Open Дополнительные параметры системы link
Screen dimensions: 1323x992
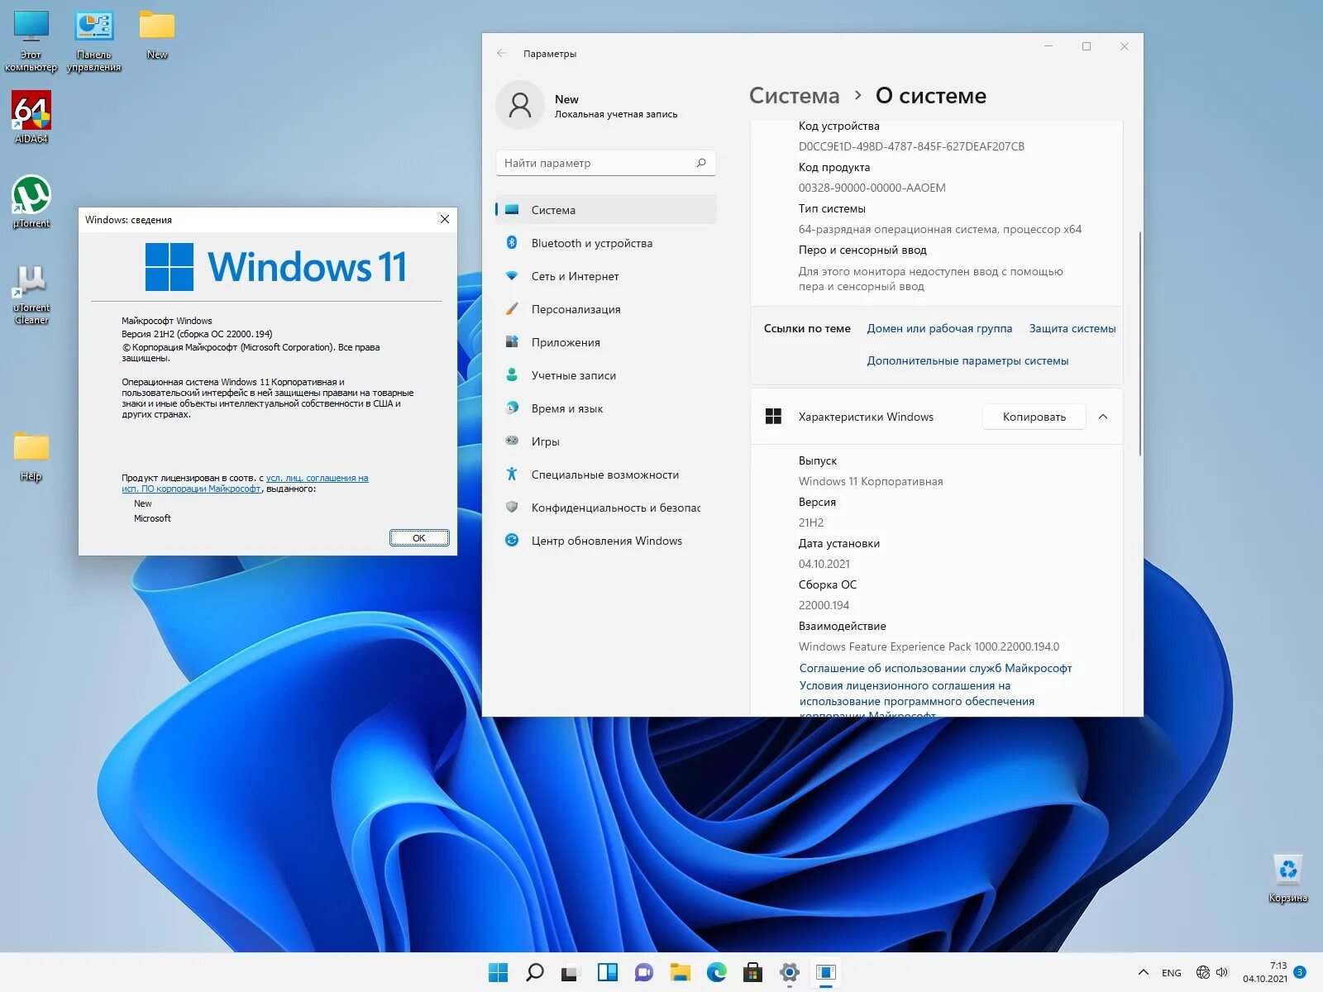pyautogui.click(x=967, y=360)
